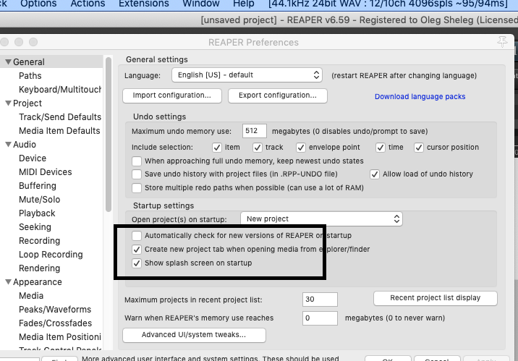The height and width of the screenshot is (361, 518).
Task: Select General in the category tree
Action: (x=29, y=62)
